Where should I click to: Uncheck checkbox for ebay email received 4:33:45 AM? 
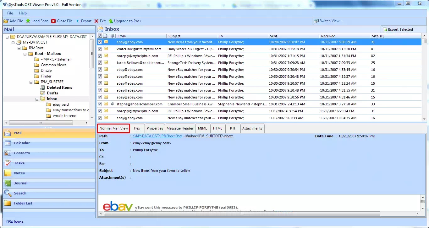(x=100, y=70)
